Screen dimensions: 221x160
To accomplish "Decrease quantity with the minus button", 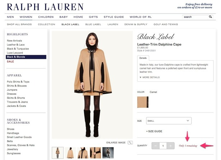I will (x=156, y=146).
